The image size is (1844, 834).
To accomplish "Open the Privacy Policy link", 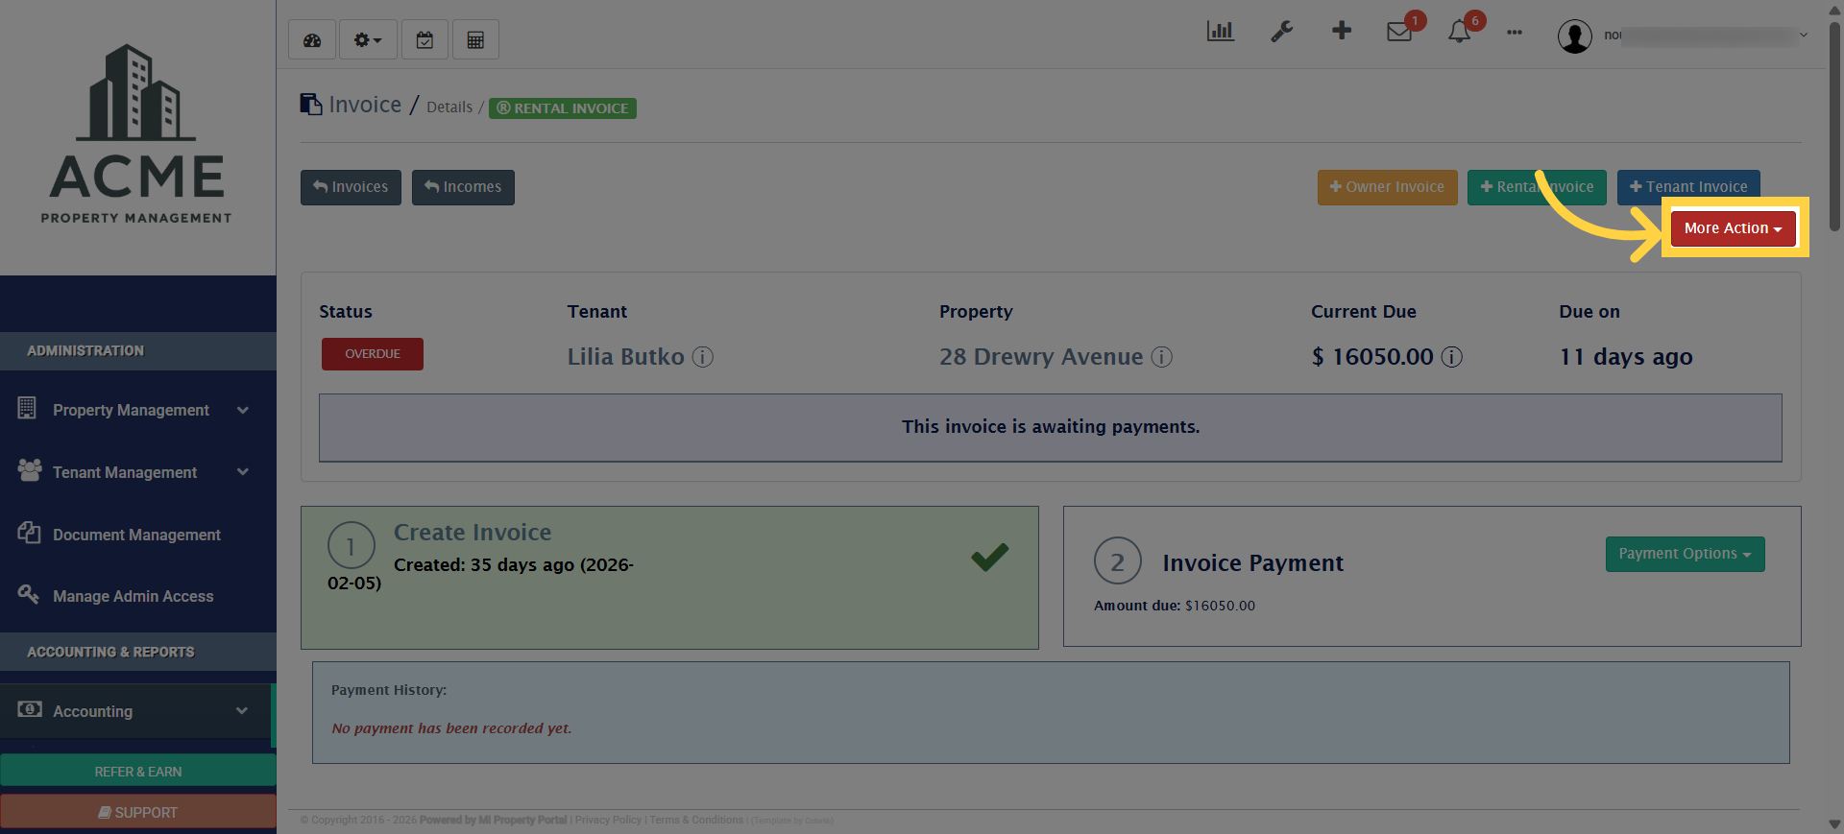I will (608, 821).
